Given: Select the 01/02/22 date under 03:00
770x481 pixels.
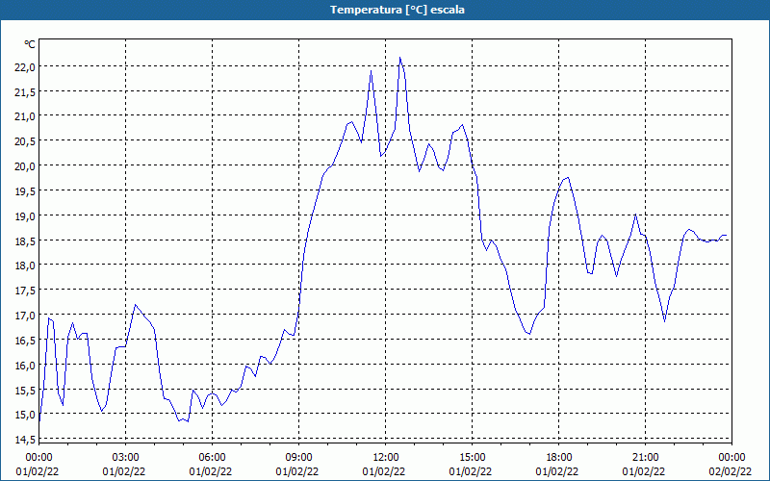Looking at the screenshot, I should point(124,471).
